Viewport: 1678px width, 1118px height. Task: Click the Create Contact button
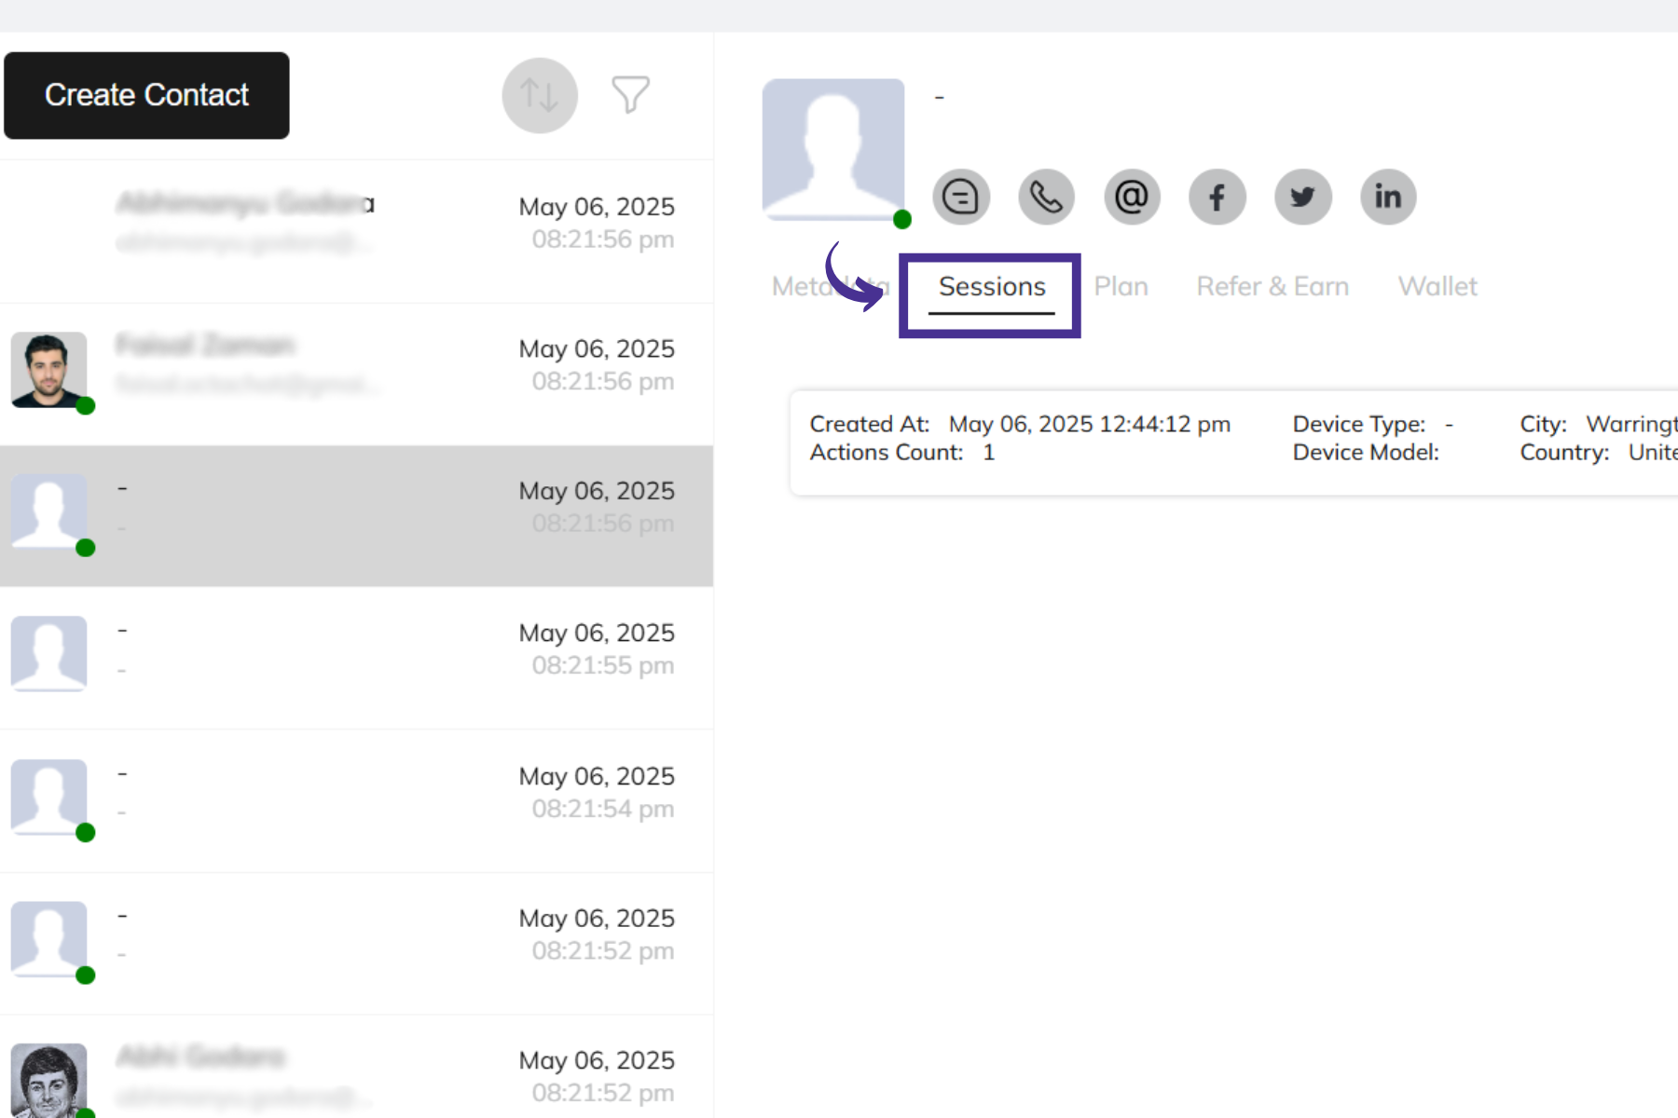146,95
